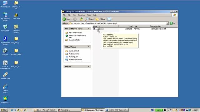Expand the Details section
This screenshot has height=112, width=200.
(x=88, y=67)
